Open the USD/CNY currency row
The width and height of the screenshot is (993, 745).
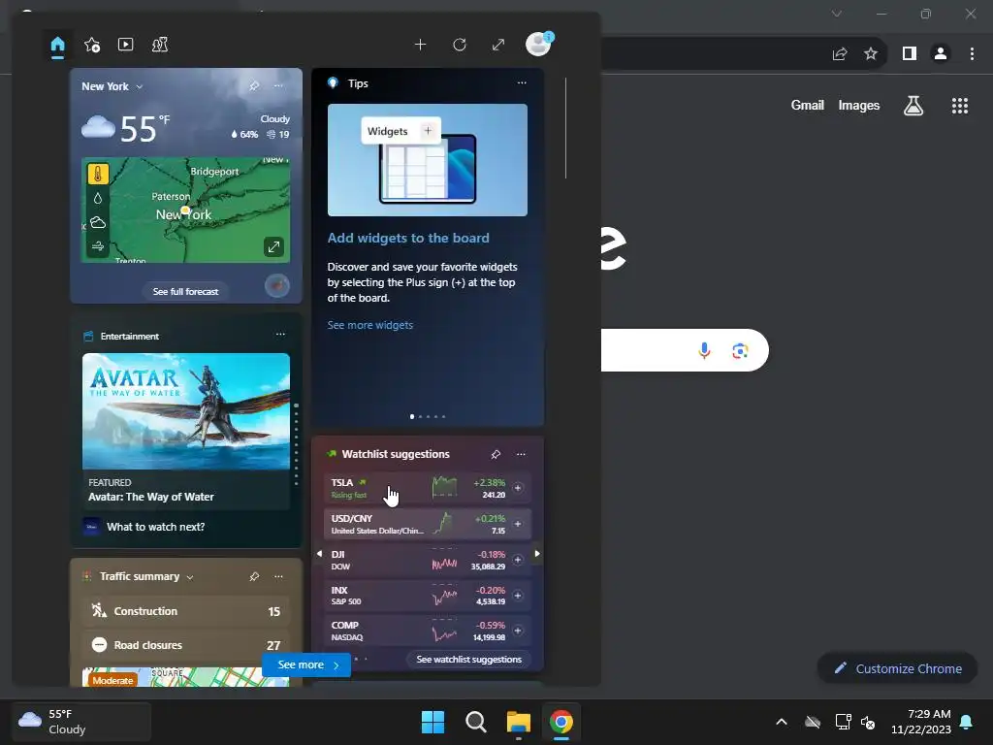428,524
